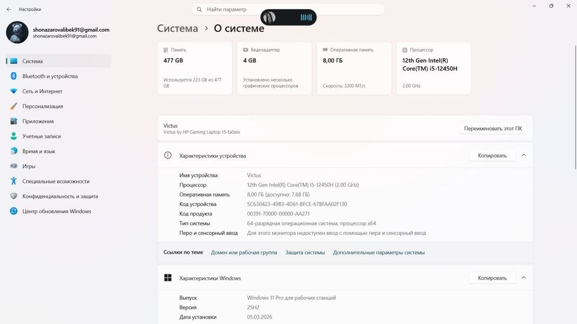
Task: Open Учетные записи person icon
Action: tap(14, 136)
